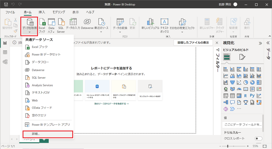
Task: Click 詳細... at bottom of menu
Action: (48, 134)
